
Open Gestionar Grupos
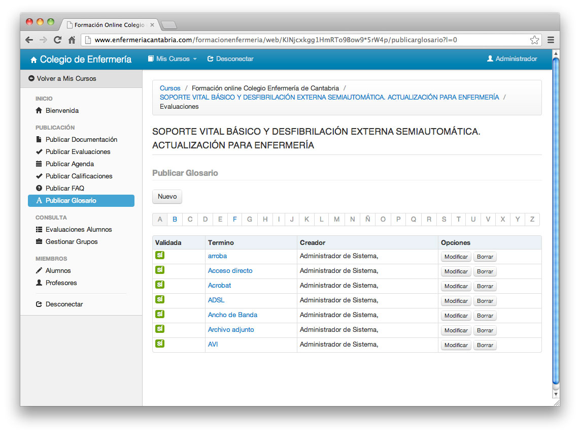66,242
